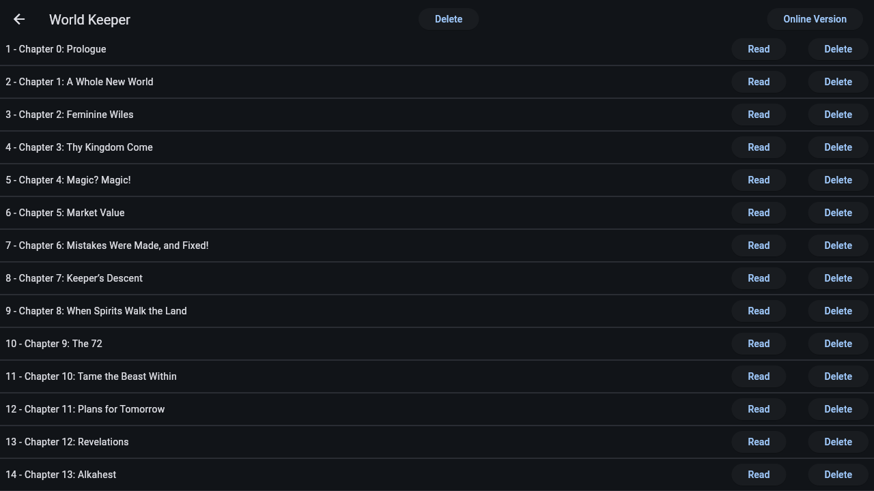
Task: Read Chapter 0: Prologue
Action: (x=759, y=49)
